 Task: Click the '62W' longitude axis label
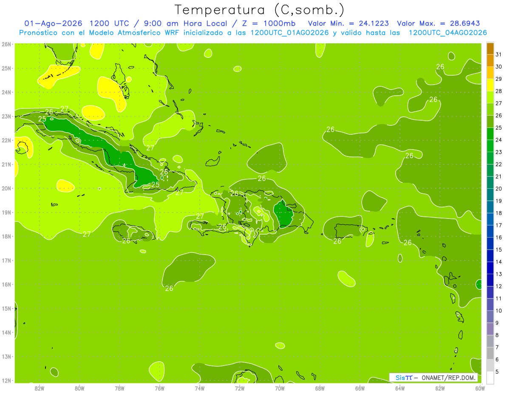tap(440, 388)
